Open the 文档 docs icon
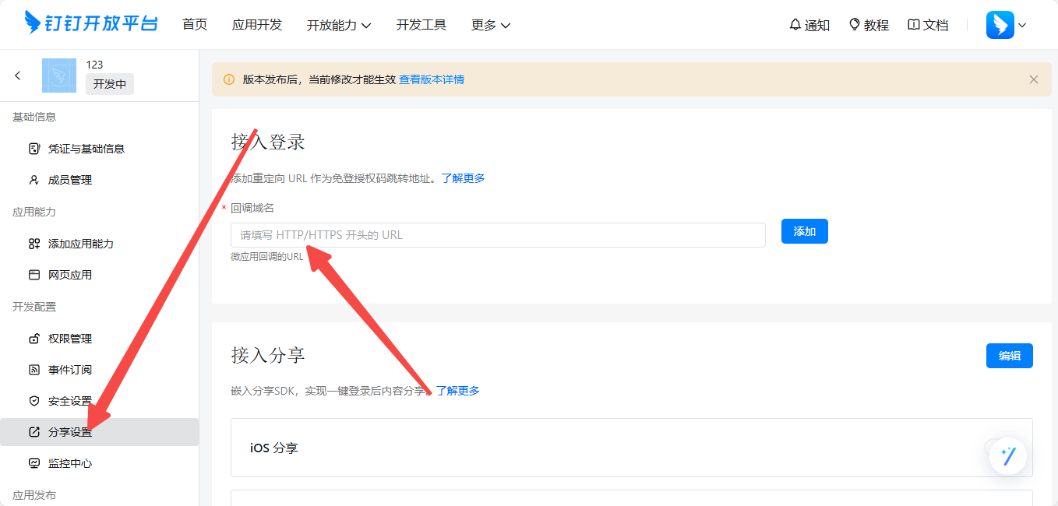The height and width of the screenshot is (506, 1058). [914, 25]
